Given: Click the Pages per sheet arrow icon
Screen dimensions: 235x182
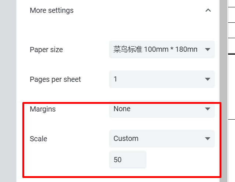Looking at the screenshot, I should (x=207, y=79).
